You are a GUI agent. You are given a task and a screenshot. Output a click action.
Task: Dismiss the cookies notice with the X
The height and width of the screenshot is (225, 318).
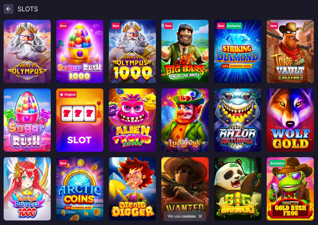click(200, 216)
